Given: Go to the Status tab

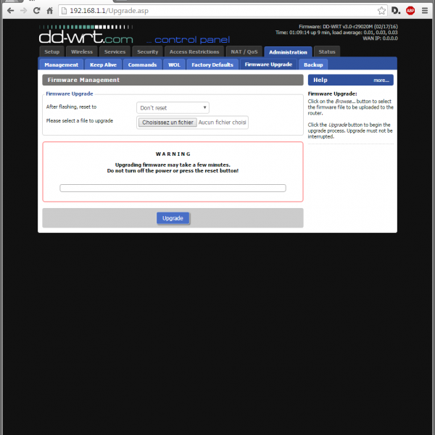Looking at the screenshot, I should tap(327, 52).
